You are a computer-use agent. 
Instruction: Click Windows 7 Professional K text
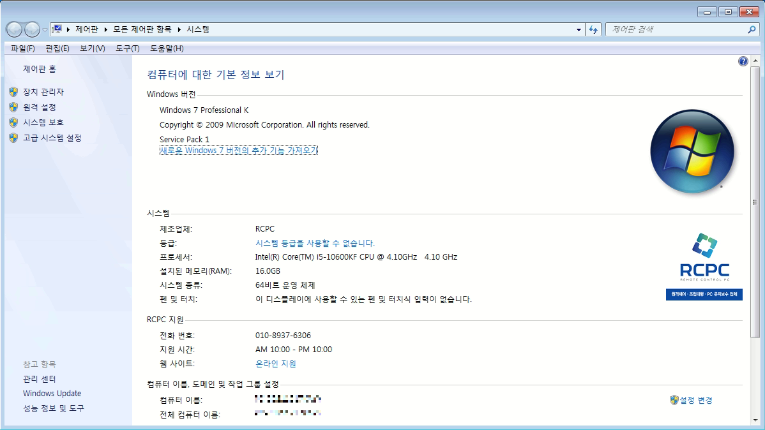[x=204, y=110]
